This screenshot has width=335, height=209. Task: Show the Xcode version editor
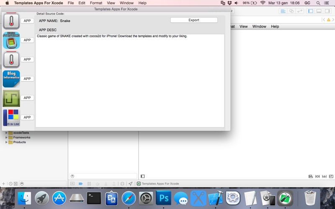(300, 11)
